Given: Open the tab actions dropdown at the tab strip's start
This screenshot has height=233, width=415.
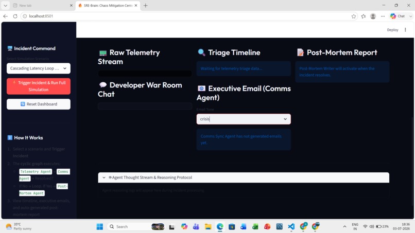Looking at the screenshot, I should point(5,5).
